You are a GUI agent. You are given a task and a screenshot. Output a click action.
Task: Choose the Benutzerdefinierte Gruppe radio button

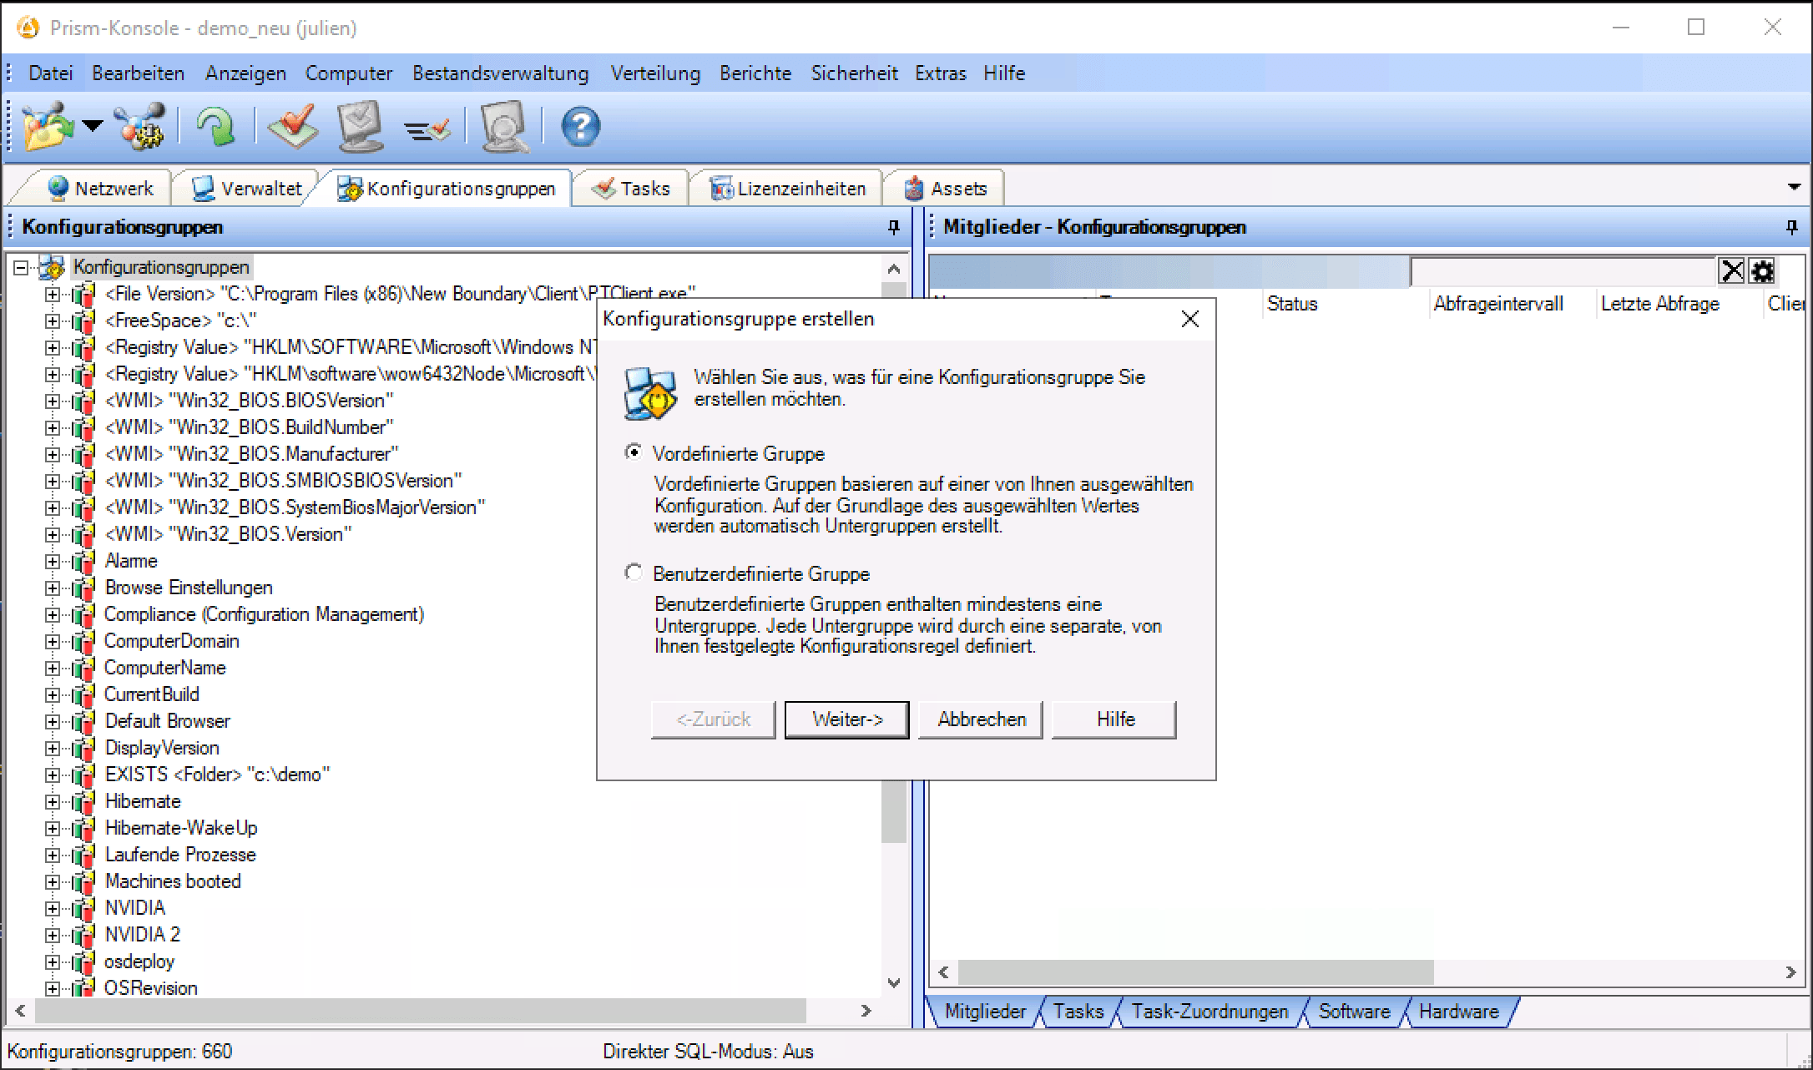(634, 573)
